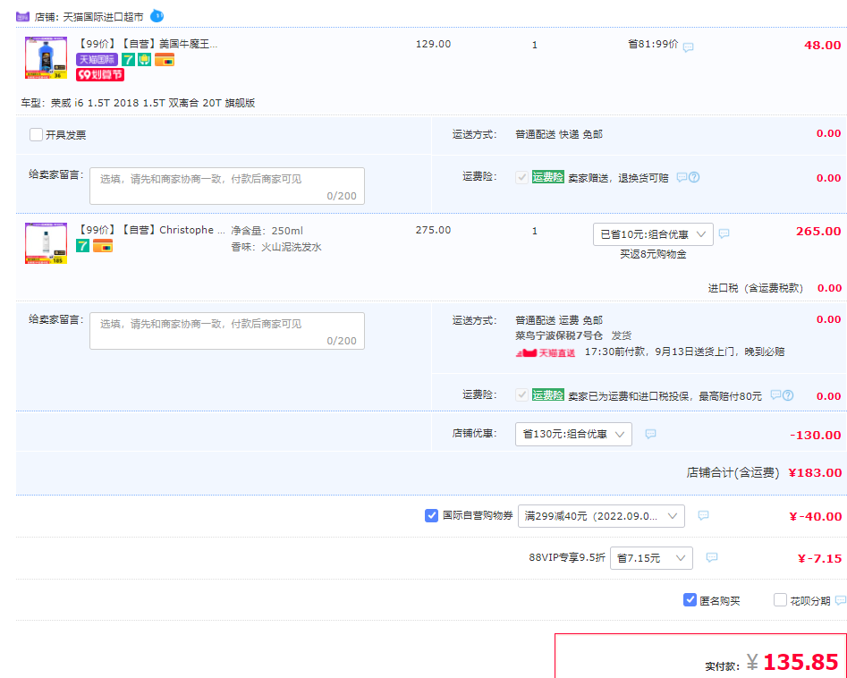Viewport: 847px width, 678px height.
Task: Open the 已省10元:组合优惠 dropdown
Action: point(653,234)
